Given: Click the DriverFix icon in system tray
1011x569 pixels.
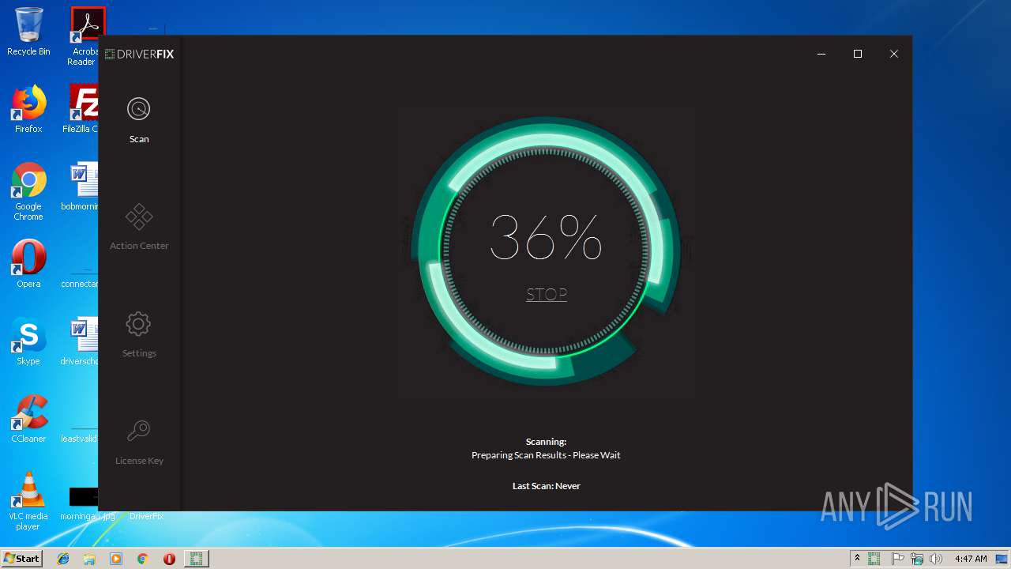Looking at the screenshot, I should (874, 559).
